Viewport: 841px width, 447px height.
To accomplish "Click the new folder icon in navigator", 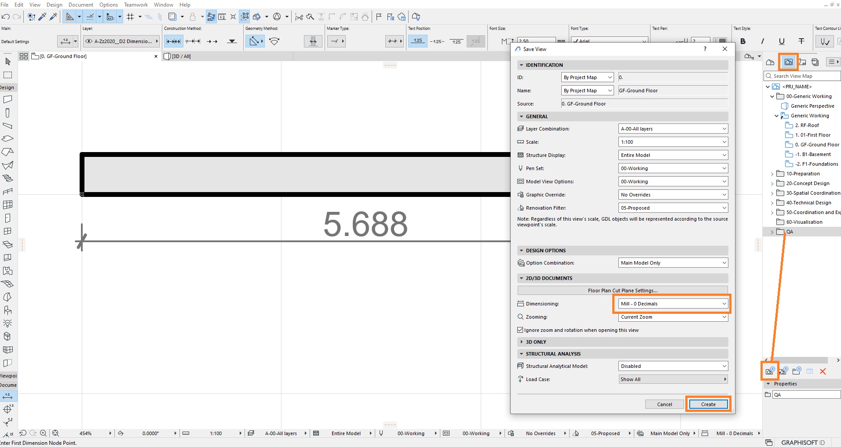I will (x=797, y=371).
